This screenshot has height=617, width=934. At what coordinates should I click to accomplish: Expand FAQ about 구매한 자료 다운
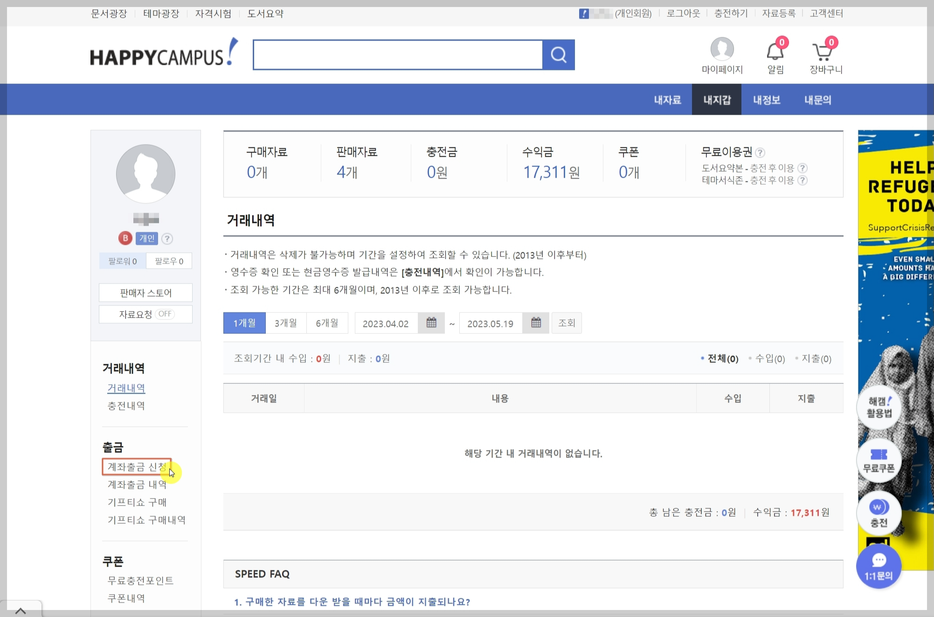point(353,602)
